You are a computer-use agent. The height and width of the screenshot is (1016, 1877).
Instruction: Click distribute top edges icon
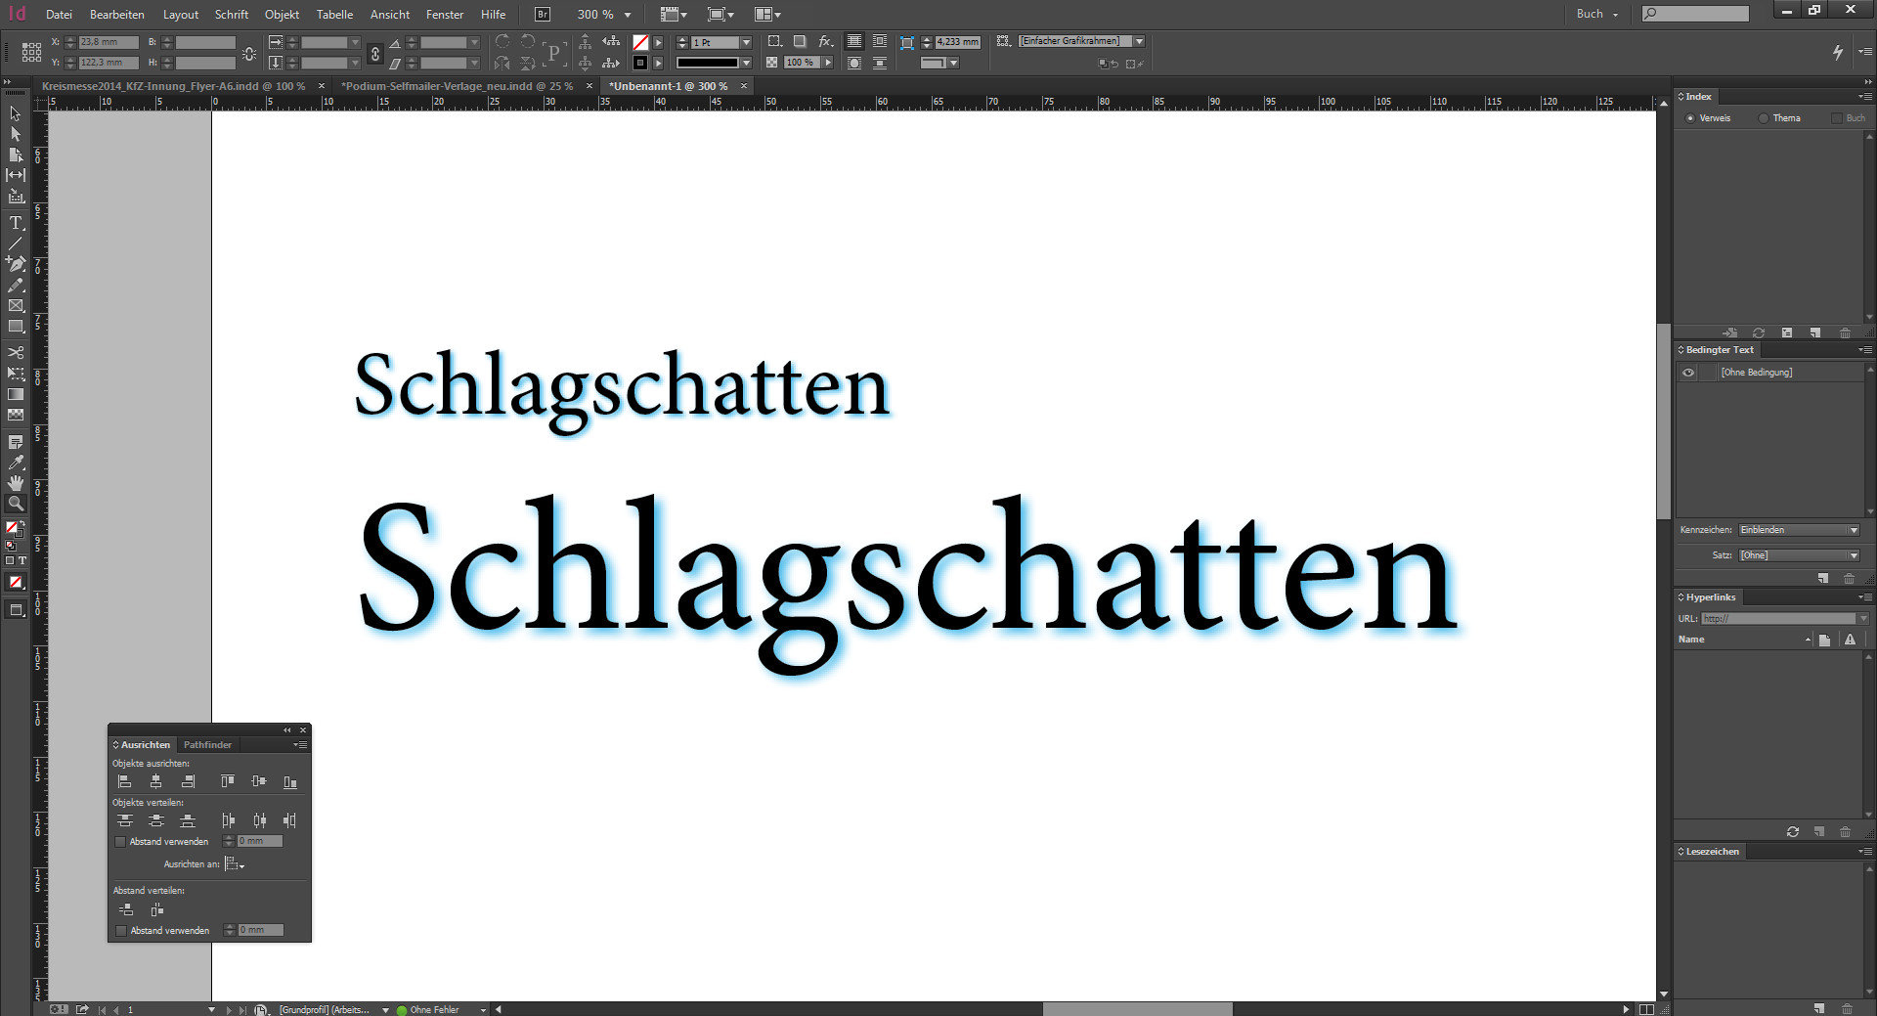[x=124, y=820]
